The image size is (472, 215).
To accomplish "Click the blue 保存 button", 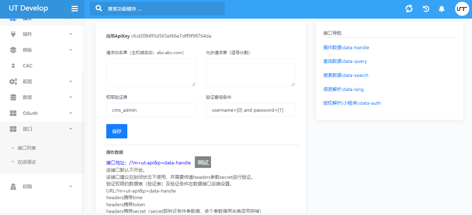I will point(117,131).
